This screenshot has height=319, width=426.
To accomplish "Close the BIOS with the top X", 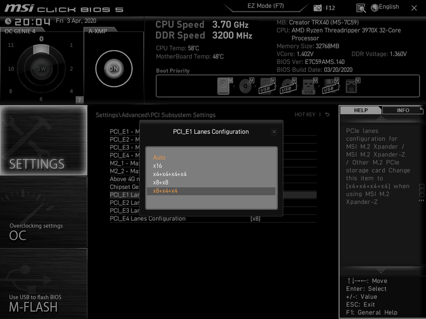I will click(x=414, y=8).
